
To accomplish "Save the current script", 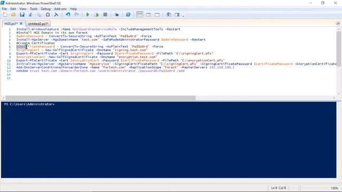I will pos(22,14).
